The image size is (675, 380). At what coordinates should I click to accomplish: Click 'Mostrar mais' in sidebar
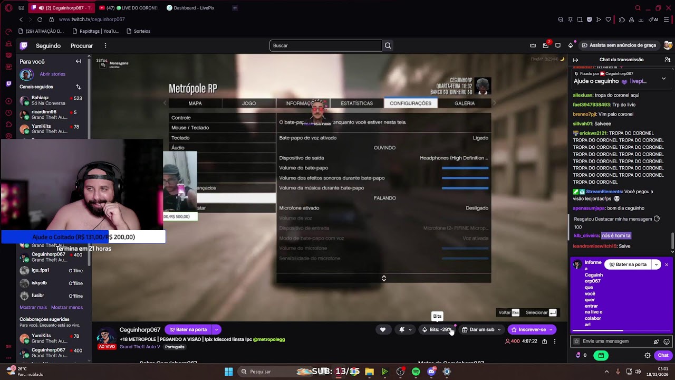pos(33,307)
